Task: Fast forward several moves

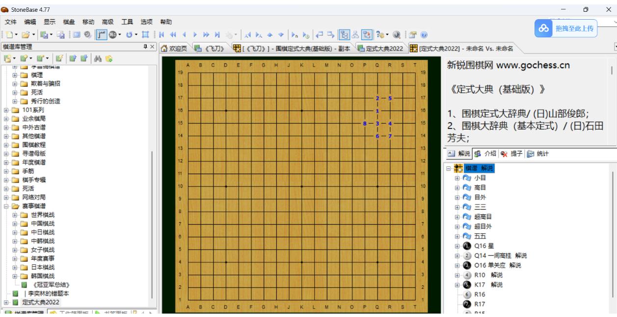Action: pyautogui.click(x=207, y=35)
